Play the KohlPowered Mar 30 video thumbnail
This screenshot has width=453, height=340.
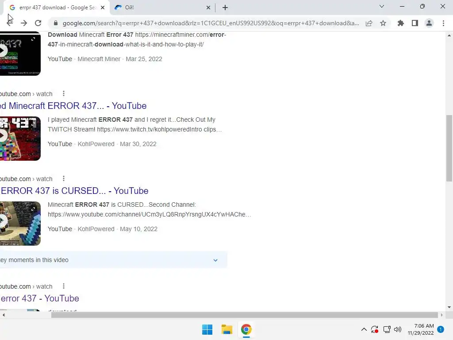coord(20,139)
